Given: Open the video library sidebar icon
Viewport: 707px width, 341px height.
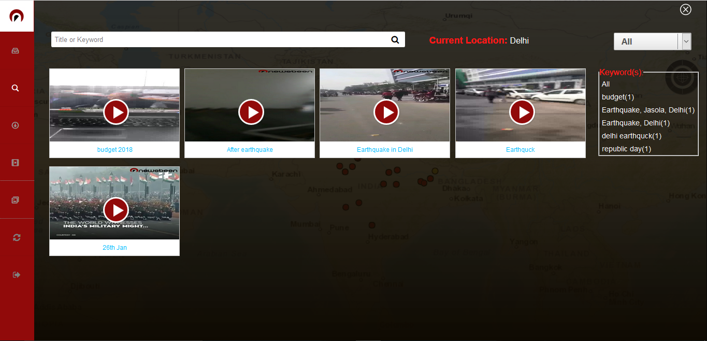Looking at the screenshot, I should [16, 163].
